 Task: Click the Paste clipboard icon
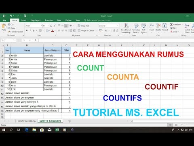coord(4,26)
